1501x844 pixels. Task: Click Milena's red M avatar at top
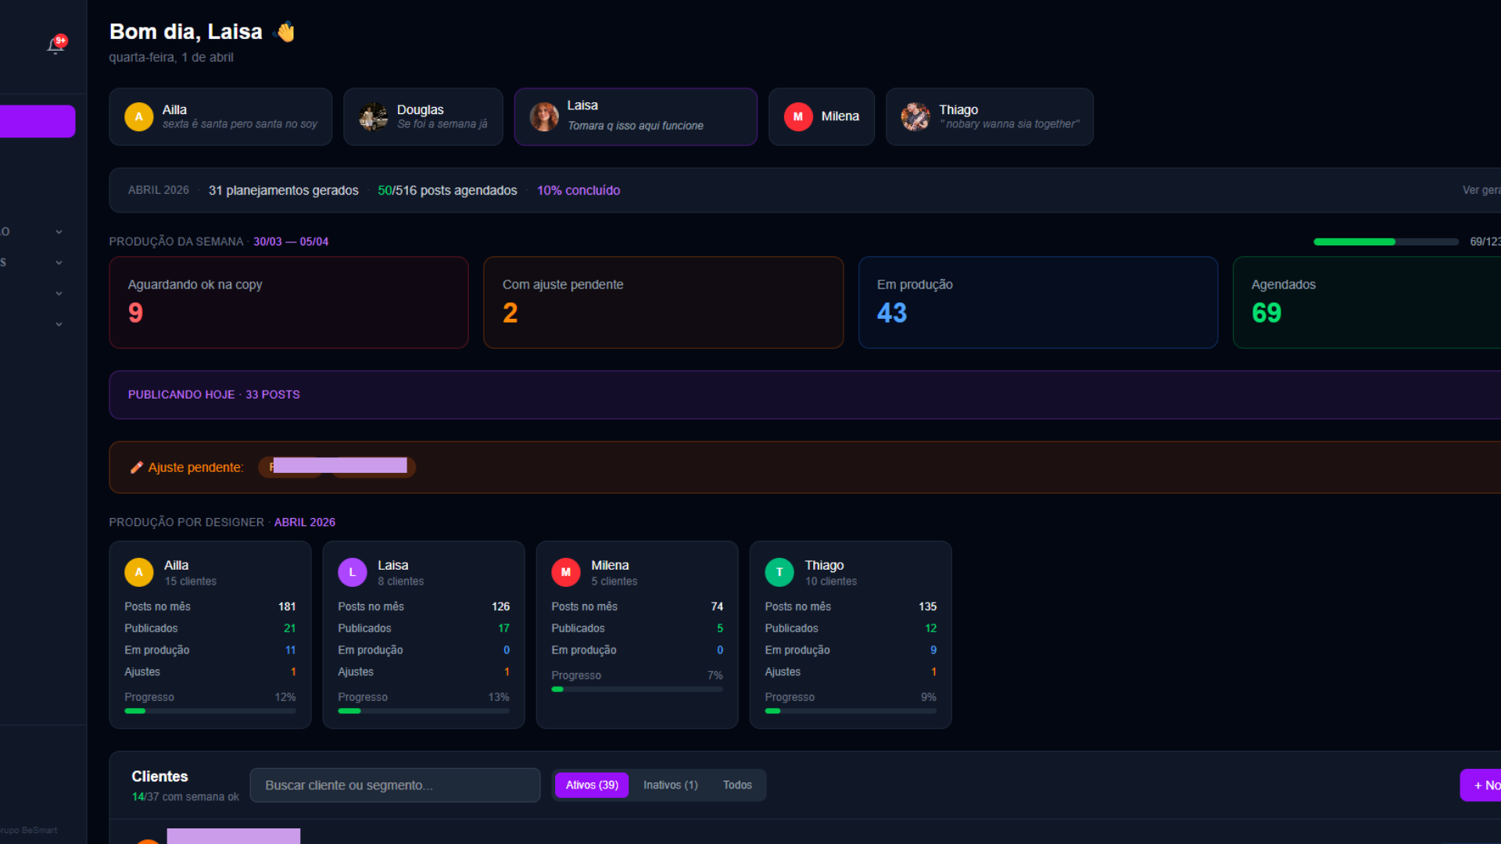click(798, 116)
